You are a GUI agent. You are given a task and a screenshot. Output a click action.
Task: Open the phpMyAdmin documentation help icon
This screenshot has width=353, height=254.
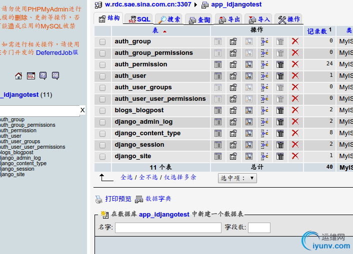tap(43, 76)
